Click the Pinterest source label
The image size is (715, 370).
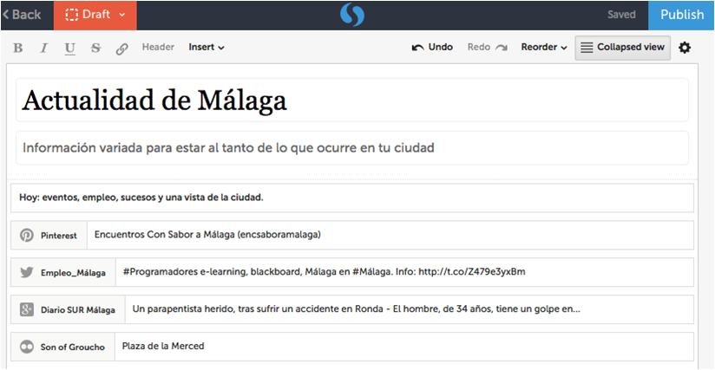(59, 236)
